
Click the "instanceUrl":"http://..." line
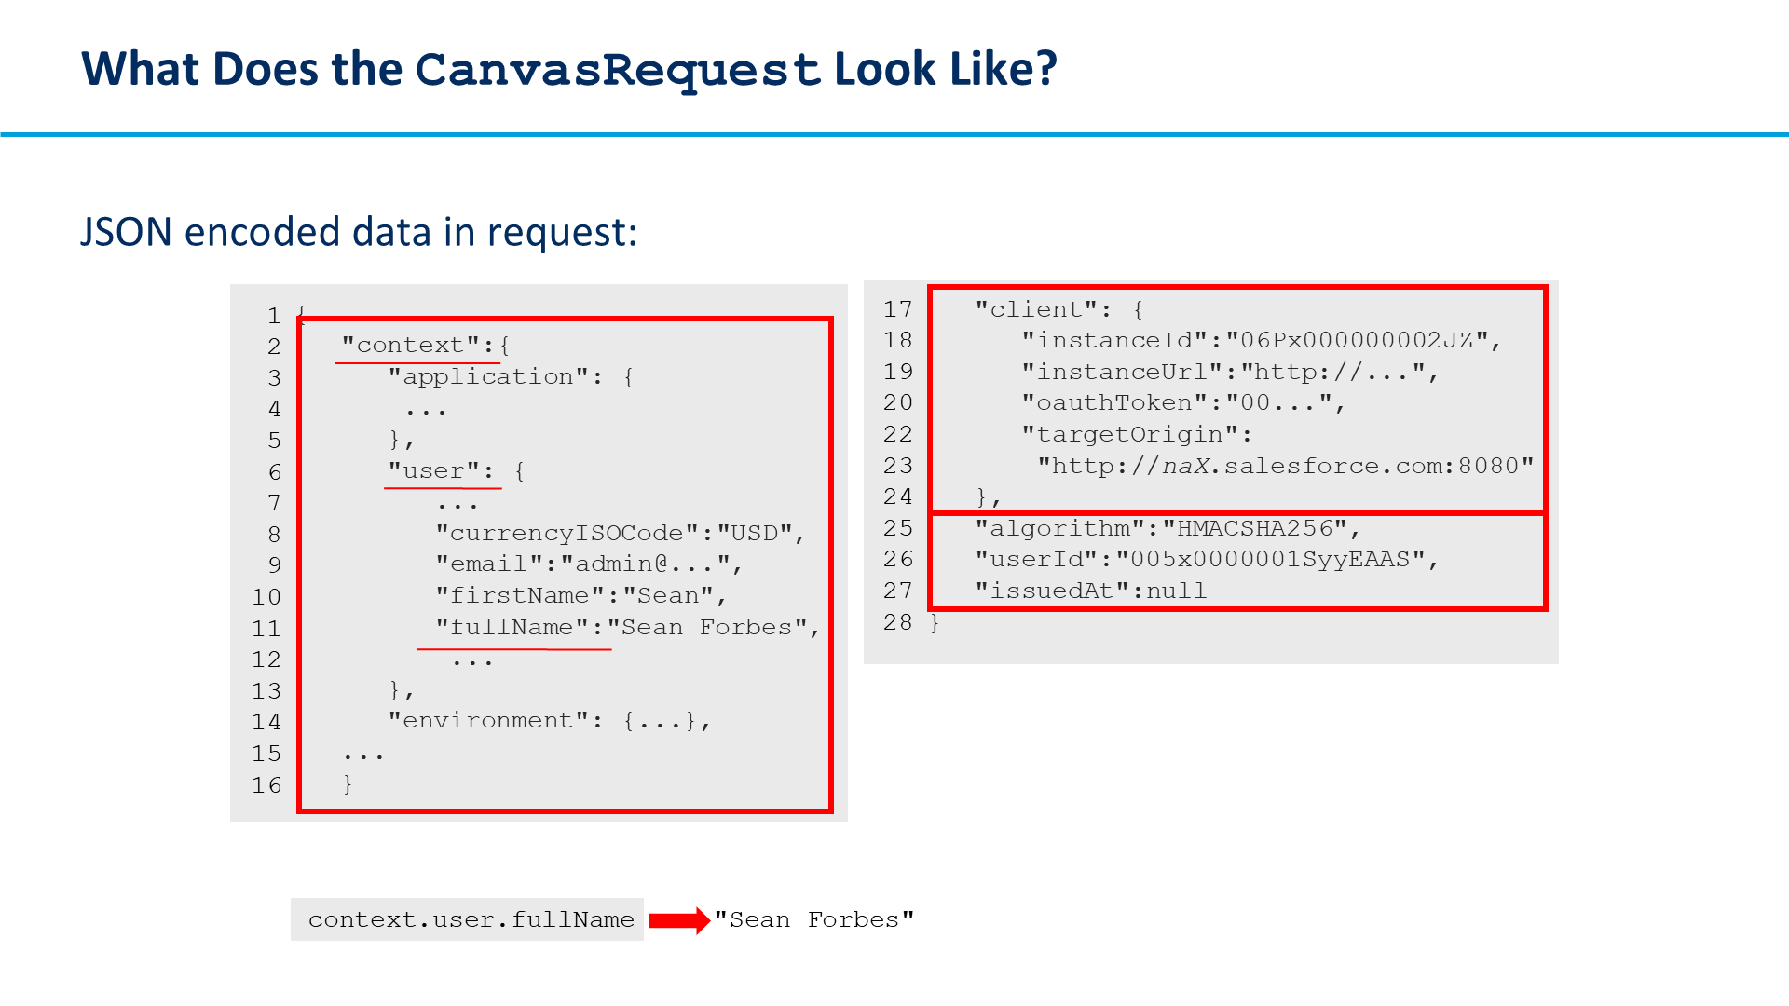pyautogui.click(x=1230, y=373)
